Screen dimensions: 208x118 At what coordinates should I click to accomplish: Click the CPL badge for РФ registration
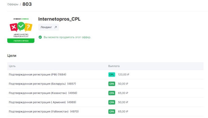[112, 74]
